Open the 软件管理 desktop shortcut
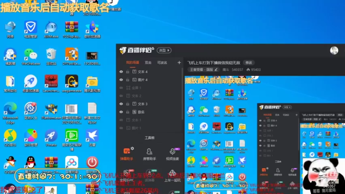This screenshot has height=194, width=345. pyautogui.click(x=31, y=138)
